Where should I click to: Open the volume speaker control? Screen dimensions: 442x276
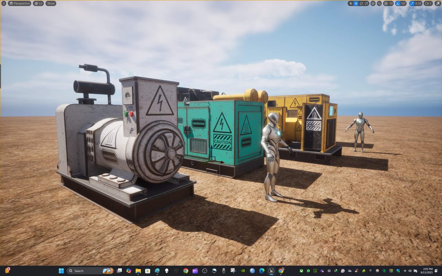tap(410, 271)
